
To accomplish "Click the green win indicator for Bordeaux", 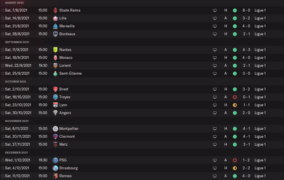I will click(x=235, y=34).
